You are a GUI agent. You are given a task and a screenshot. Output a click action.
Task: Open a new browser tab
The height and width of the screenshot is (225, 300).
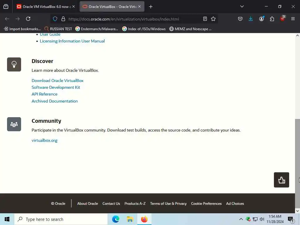(x=151, y=7)
